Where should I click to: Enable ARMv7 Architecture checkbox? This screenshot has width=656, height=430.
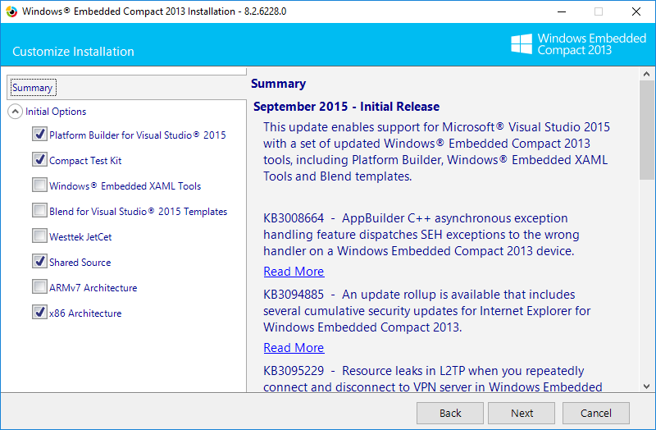point(39,287)
